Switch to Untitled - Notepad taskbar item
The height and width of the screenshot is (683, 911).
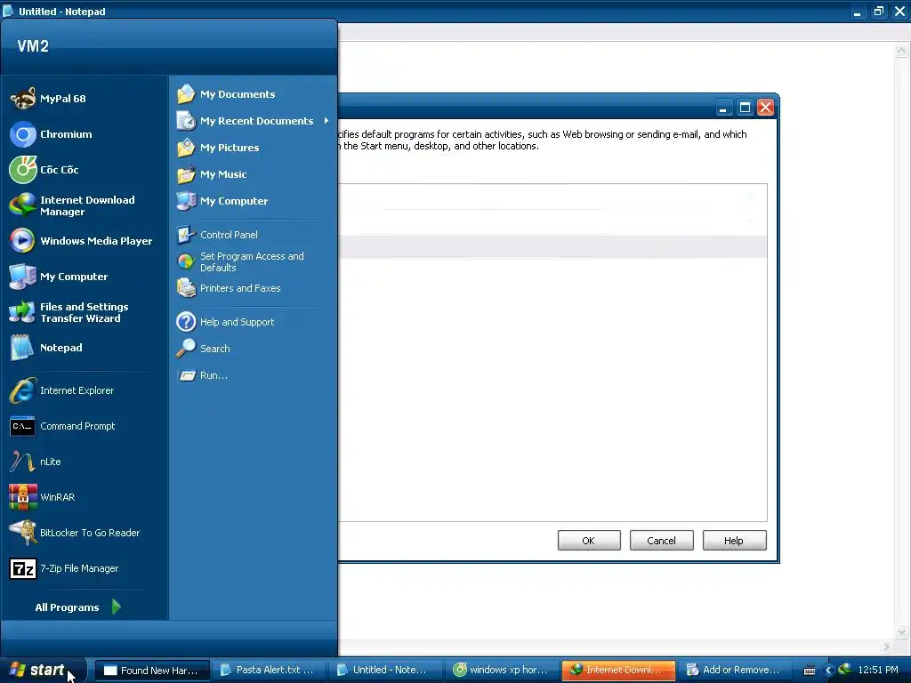[x=384, y=671]
